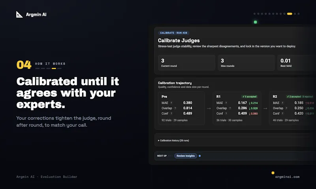316x189 pixels.
Task: Open the argminai.com link
Action: 287,177
